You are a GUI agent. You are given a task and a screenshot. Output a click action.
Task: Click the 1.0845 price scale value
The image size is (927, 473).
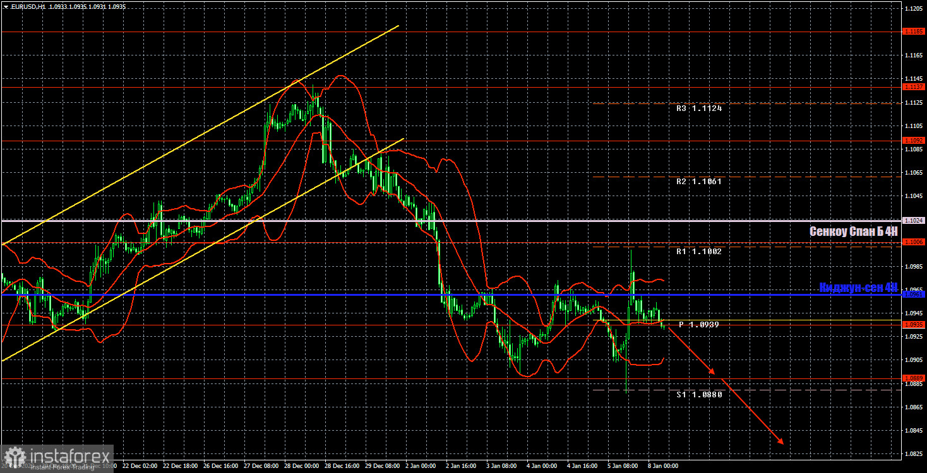(x=913, y=431)
